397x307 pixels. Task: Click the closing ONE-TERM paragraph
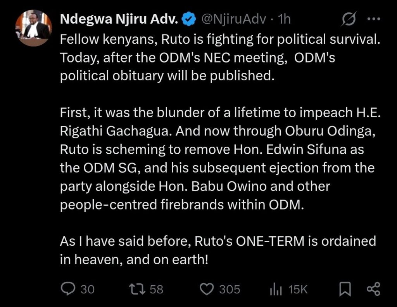(x=217, y=250)
